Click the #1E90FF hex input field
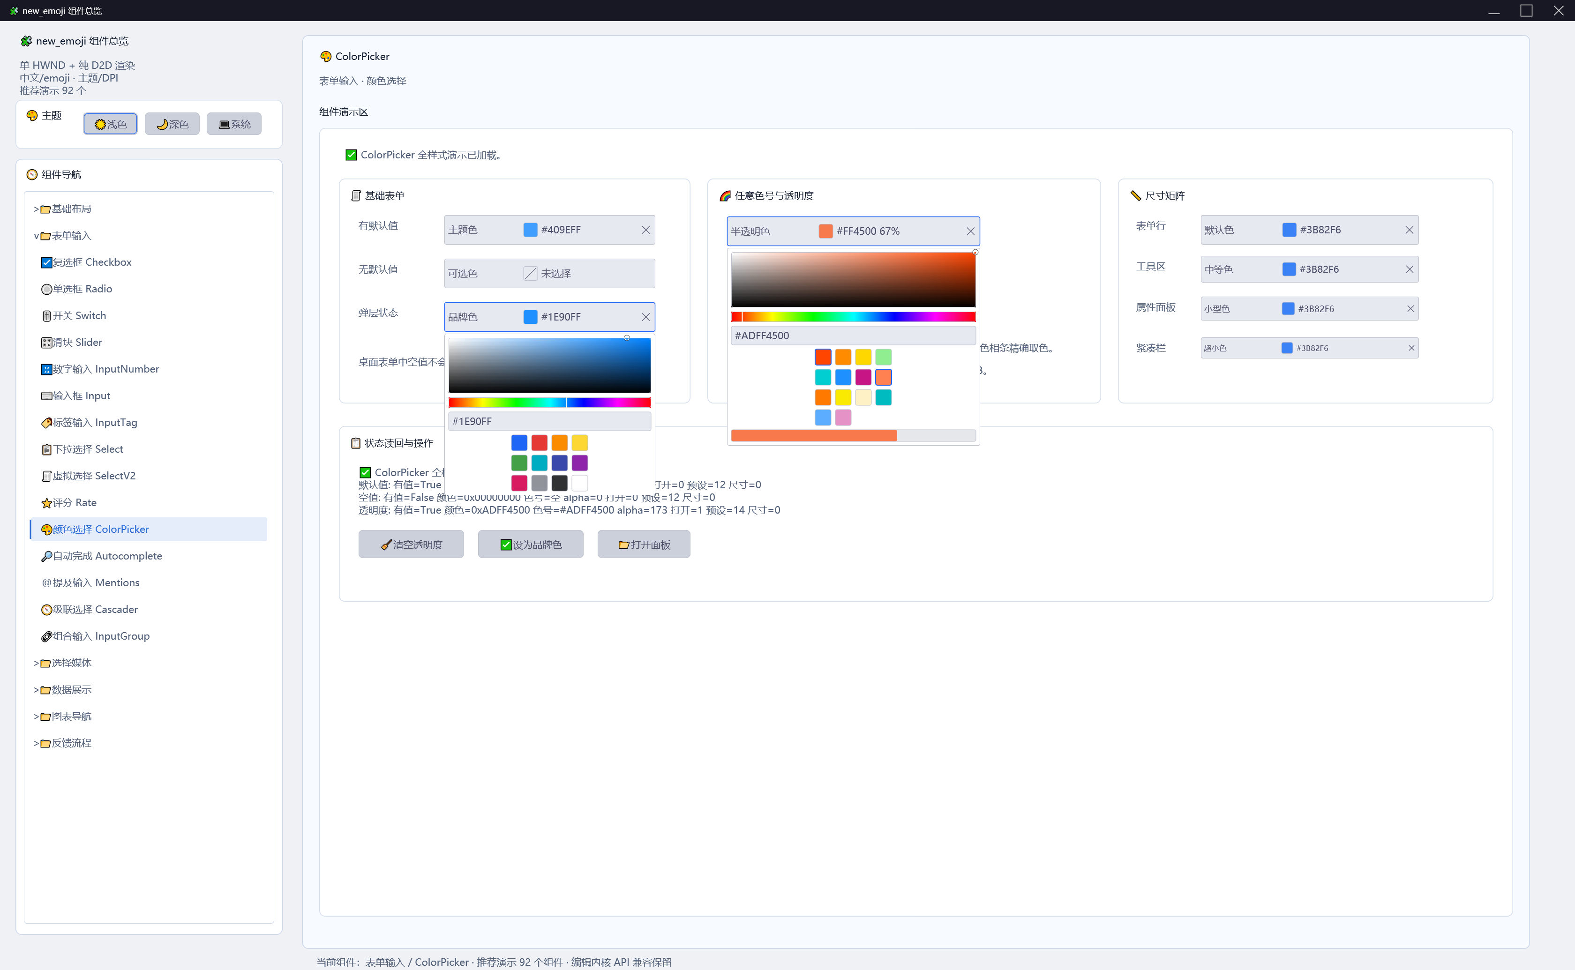 (550, 421)
